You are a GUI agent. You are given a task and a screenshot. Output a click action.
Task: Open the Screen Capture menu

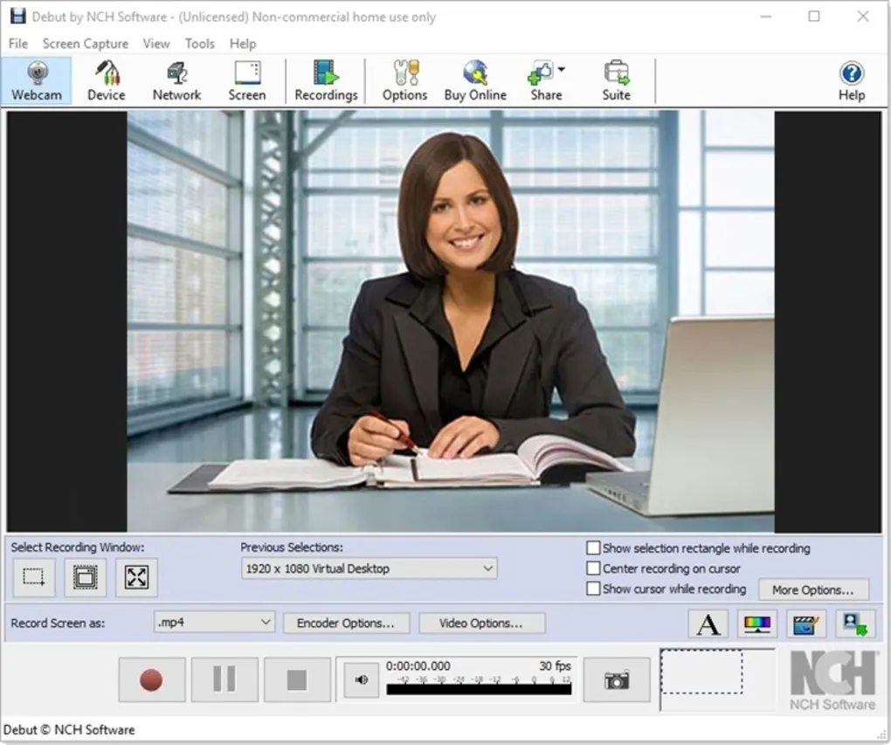coord(85,43)
